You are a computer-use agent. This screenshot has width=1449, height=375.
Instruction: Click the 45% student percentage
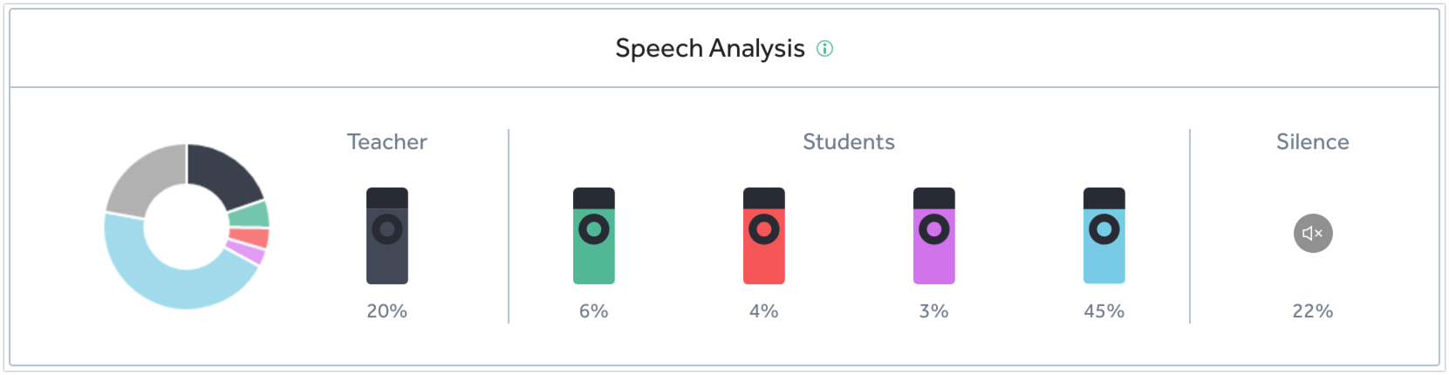tap(1104, 311)
